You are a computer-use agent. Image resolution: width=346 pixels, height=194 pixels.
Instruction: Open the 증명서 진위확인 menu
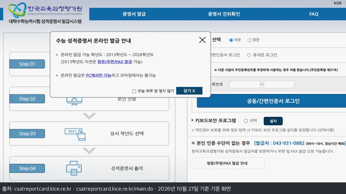[224, 14]
